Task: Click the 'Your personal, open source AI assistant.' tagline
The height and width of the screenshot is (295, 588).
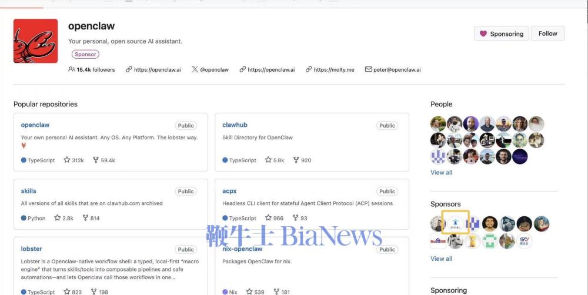Action: 125,41
